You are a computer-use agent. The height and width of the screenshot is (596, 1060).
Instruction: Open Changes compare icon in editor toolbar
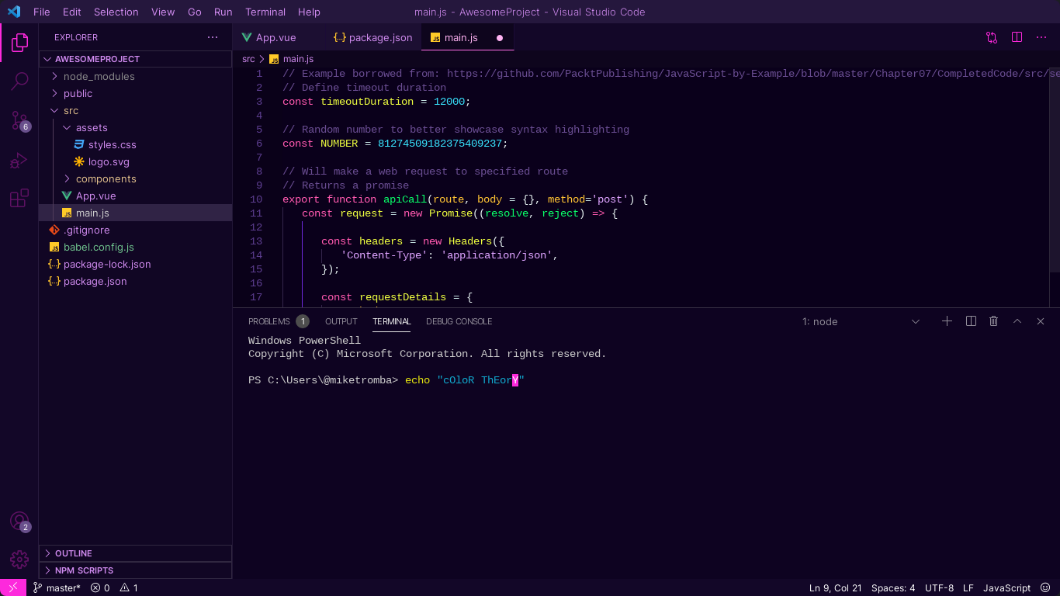[x=992, y=37]
